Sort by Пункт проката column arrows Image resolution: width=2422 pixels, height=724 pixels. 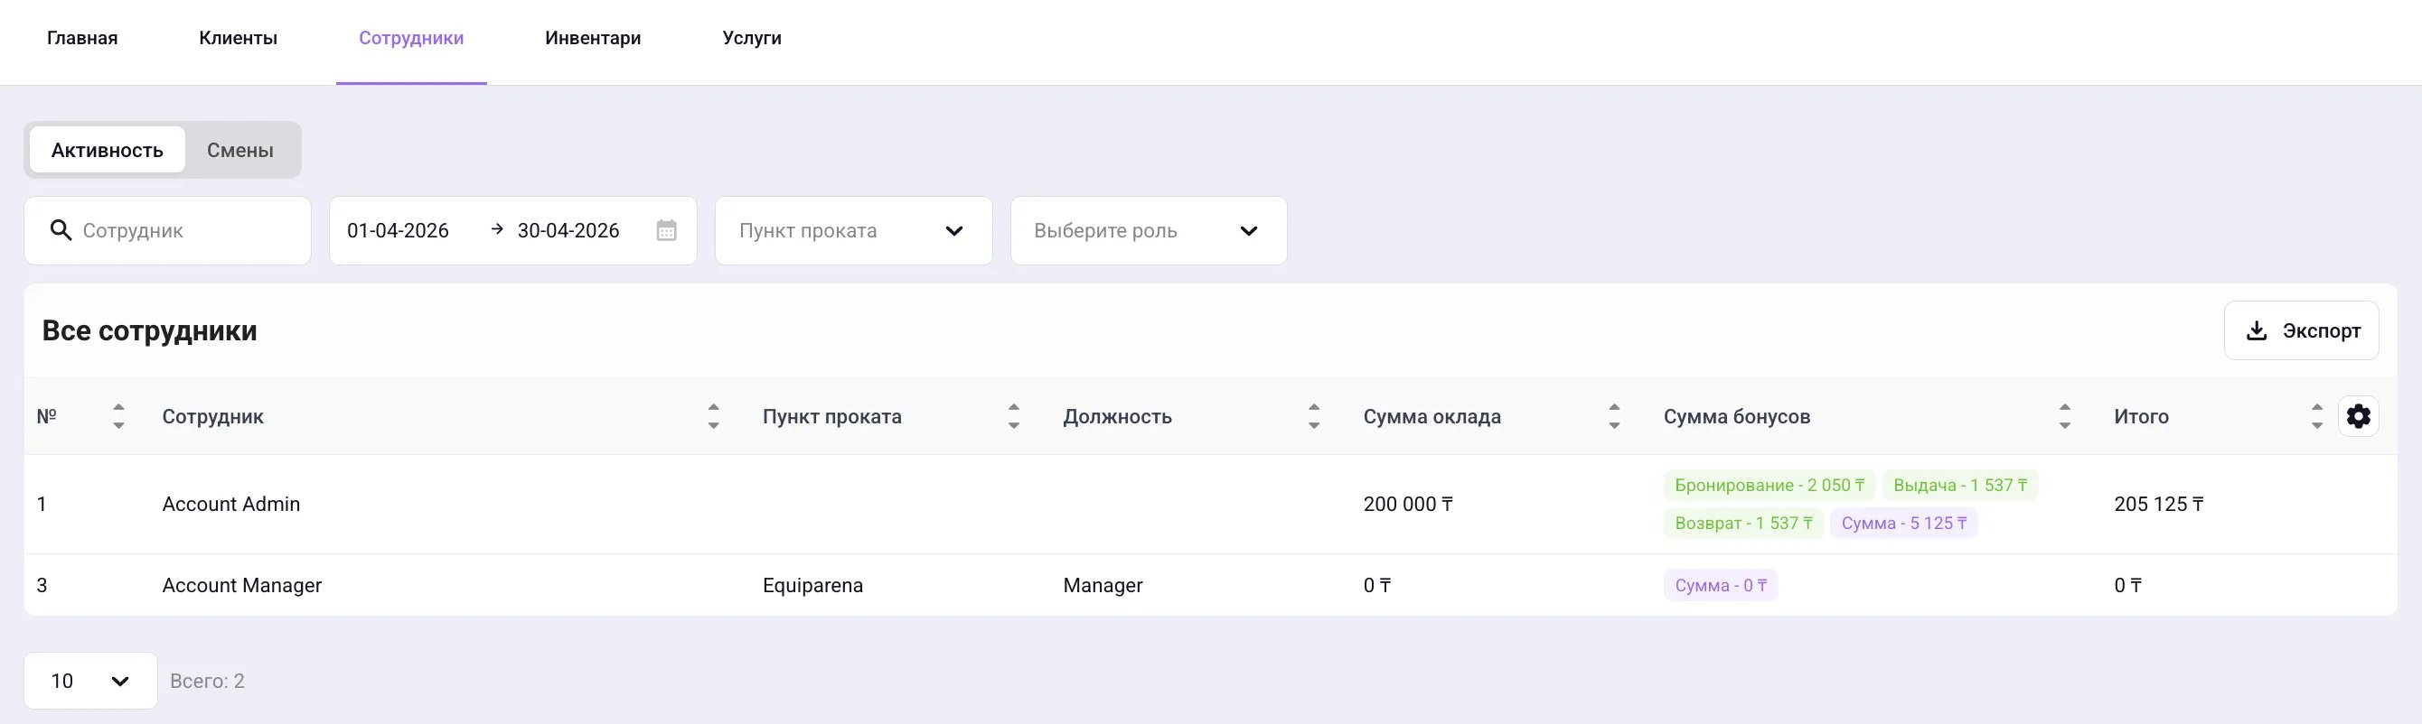coord(1014,416)
